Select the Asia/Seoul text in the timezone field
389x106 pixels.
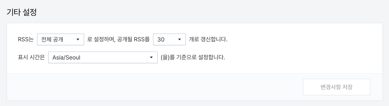(x=66, y=58)
